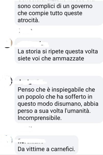The image size is (103, 155).
Task: Click the line 'che compie tutto queste'
Action: pyautogui.click(x=50, y=13)
